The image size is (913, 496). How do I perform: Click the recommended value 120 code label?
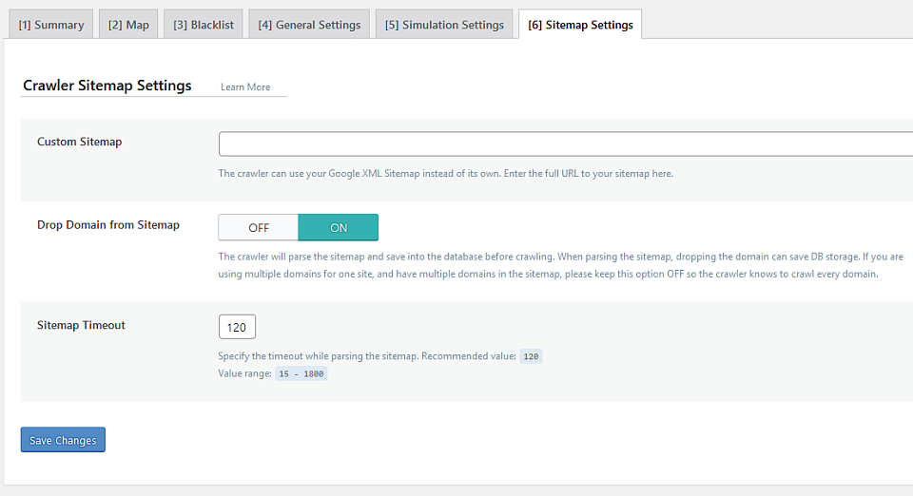[x=531, y=356]
